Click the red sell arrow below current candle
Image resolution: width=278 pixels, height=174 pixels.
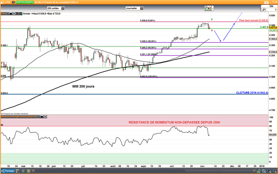point(212,31)
